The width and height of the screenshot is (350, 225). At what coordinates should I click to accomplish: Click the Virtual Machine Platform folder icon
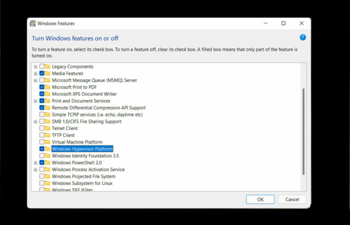(47, 142)
